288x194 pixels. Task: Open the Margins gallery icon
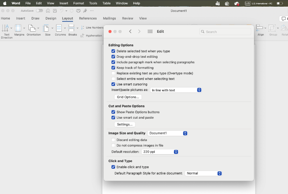tap(18, 28)
